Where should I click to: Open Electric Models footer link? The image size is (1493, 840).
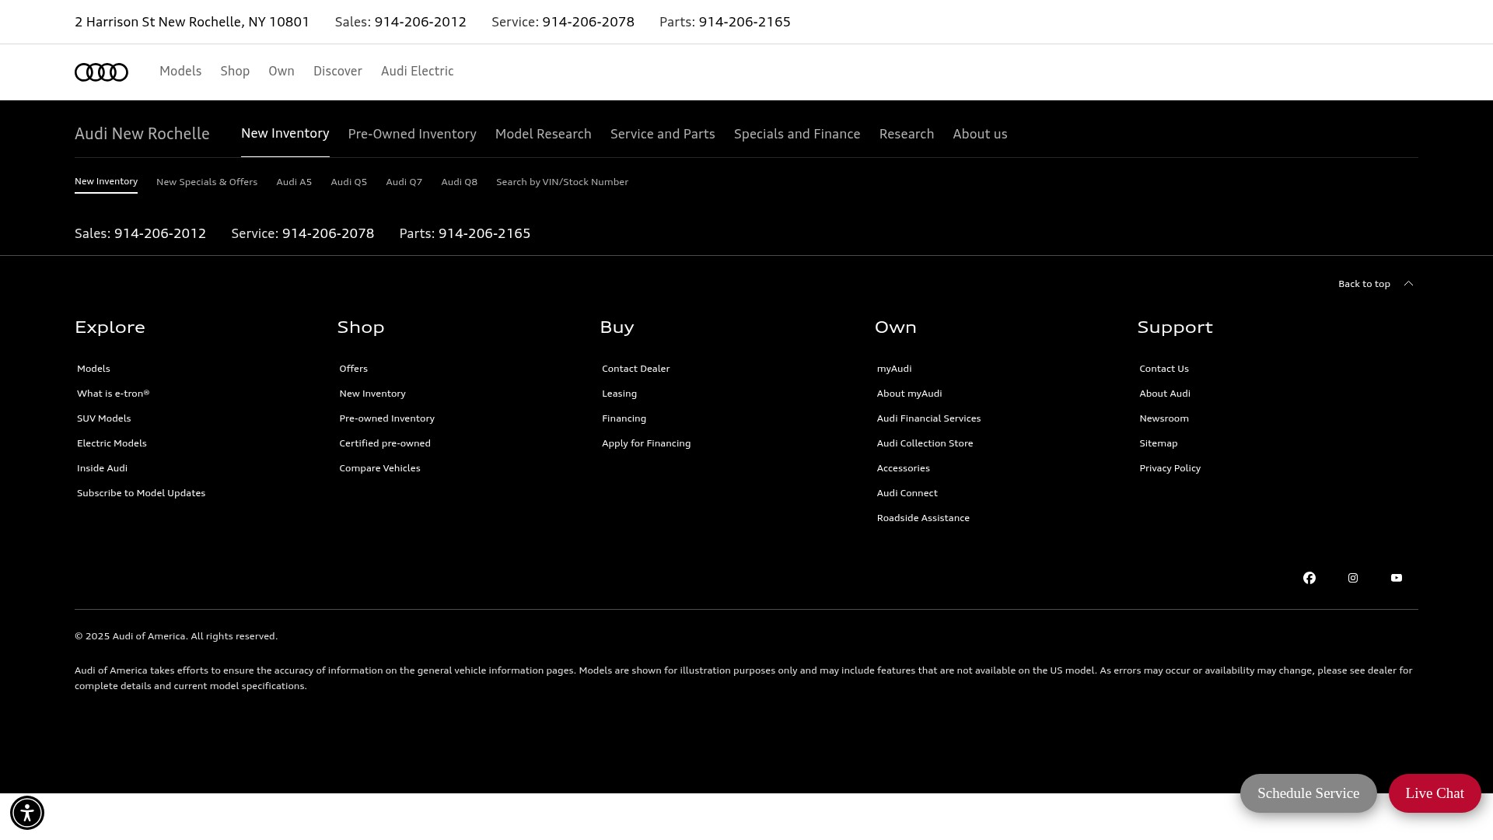(x=111, y=443)
